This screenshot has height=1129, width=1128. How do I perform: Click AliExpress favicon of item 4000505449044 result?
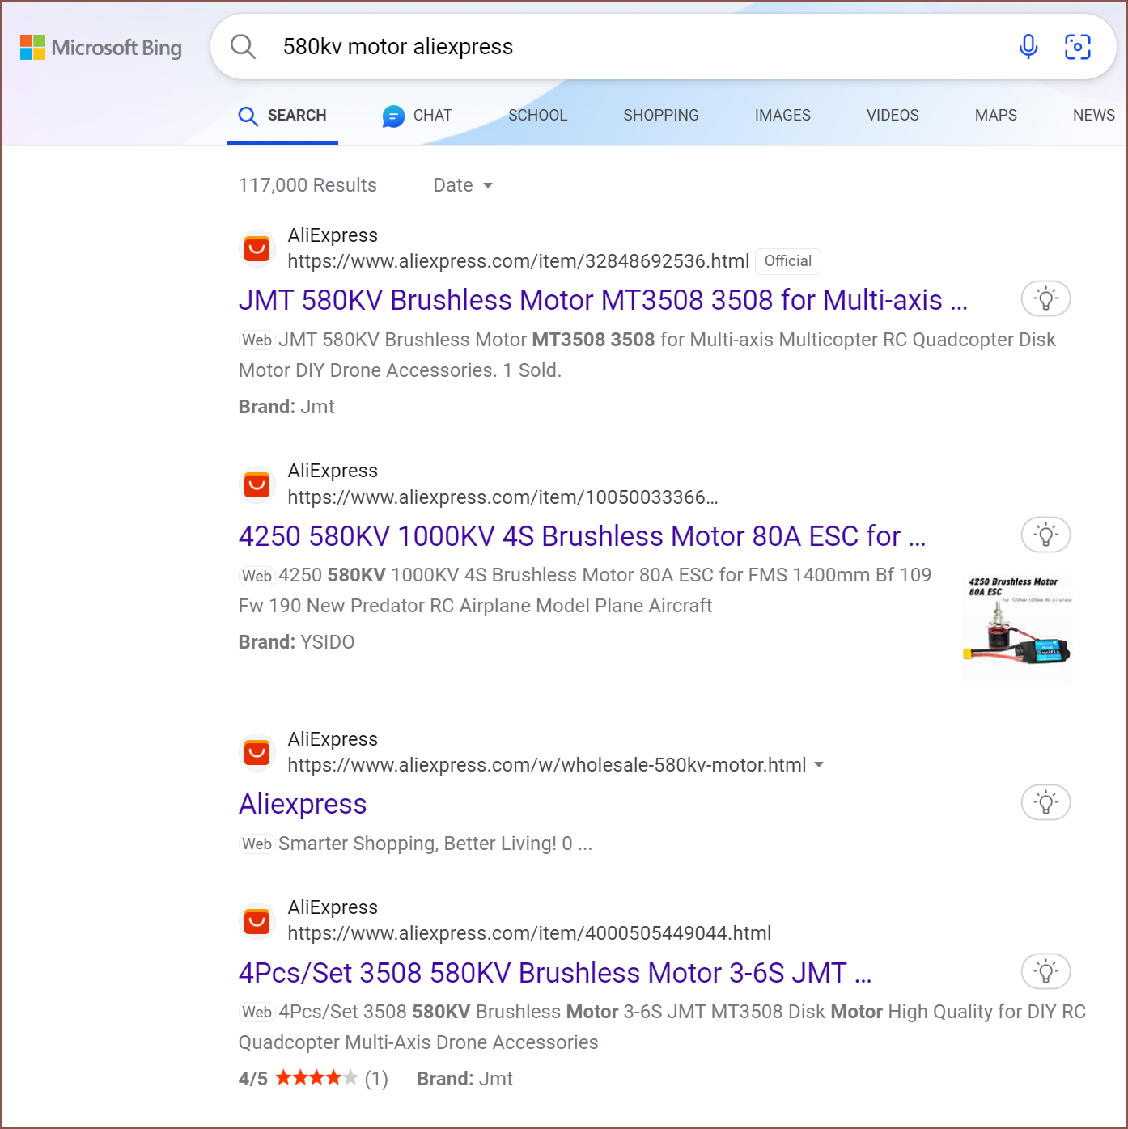tap(257, 920)
